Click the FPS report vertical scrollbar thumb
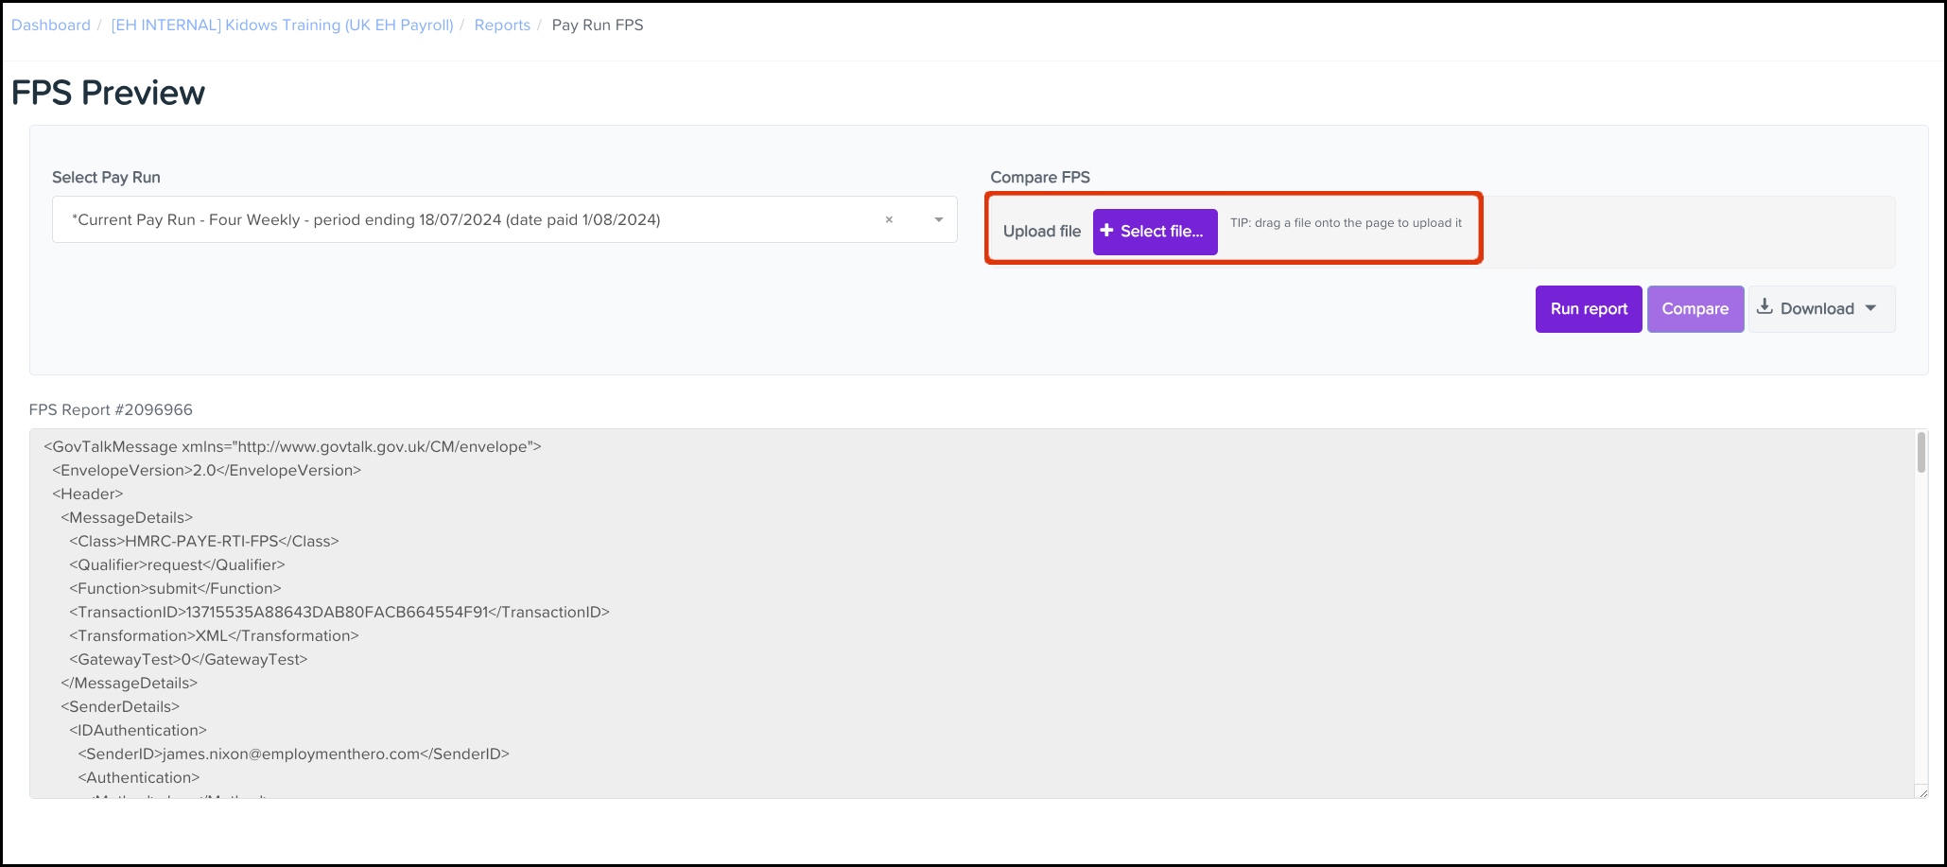1947x867 pixels. tap(1921, 453)
